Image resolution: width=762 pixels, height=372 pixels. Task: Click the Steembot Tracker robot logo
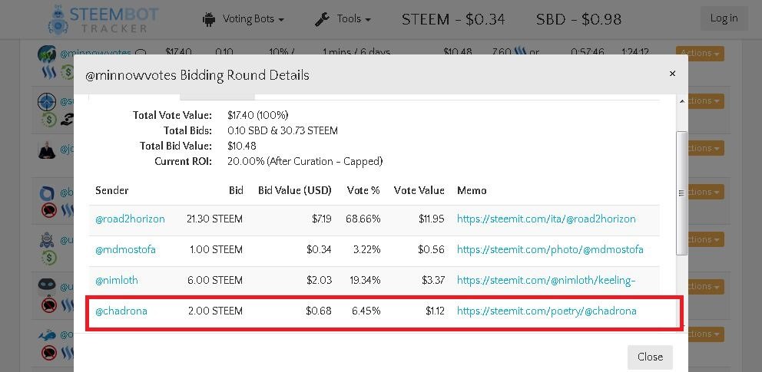click(x=58, y=19)
